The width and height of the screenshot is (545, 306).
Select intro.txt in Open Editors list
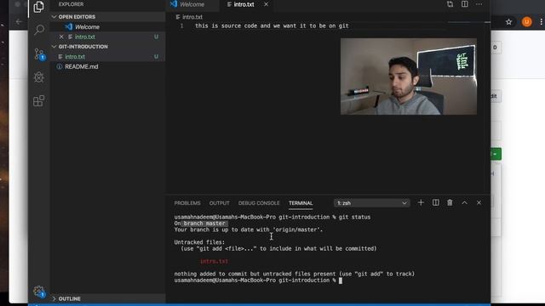click(x=108, y=37)
